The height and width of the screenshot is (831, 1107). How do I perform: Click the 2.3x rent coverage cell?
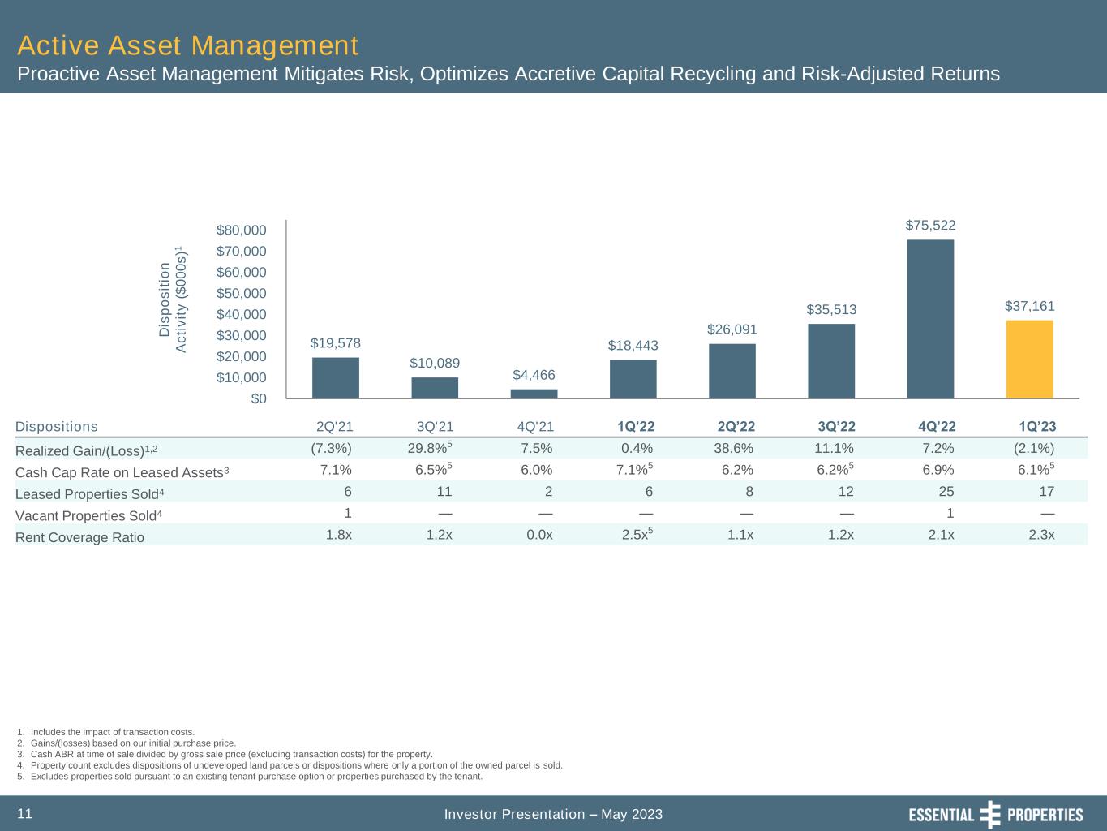click(1040, 536)
